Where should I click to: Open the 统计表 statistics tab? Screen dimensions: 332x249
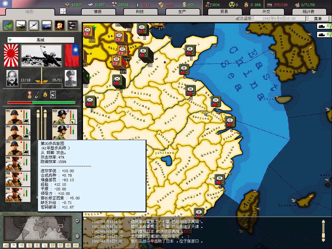click(x=309, y=11)
